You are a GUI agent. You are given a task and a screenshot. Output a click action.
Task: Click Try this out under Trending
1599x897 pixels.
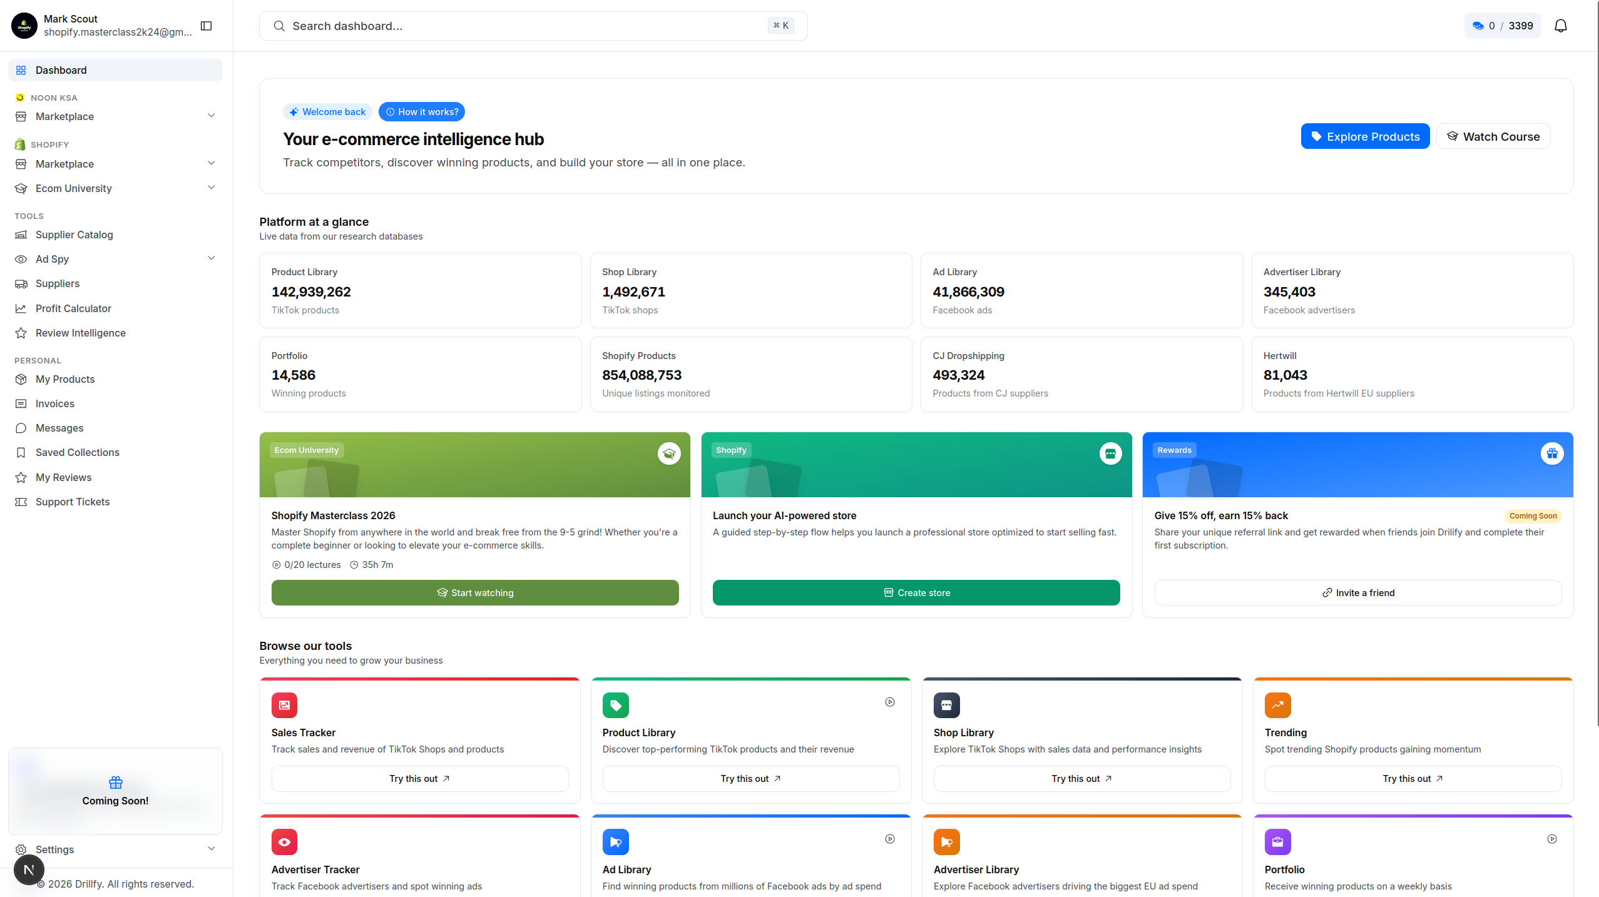click(1413, 778)
